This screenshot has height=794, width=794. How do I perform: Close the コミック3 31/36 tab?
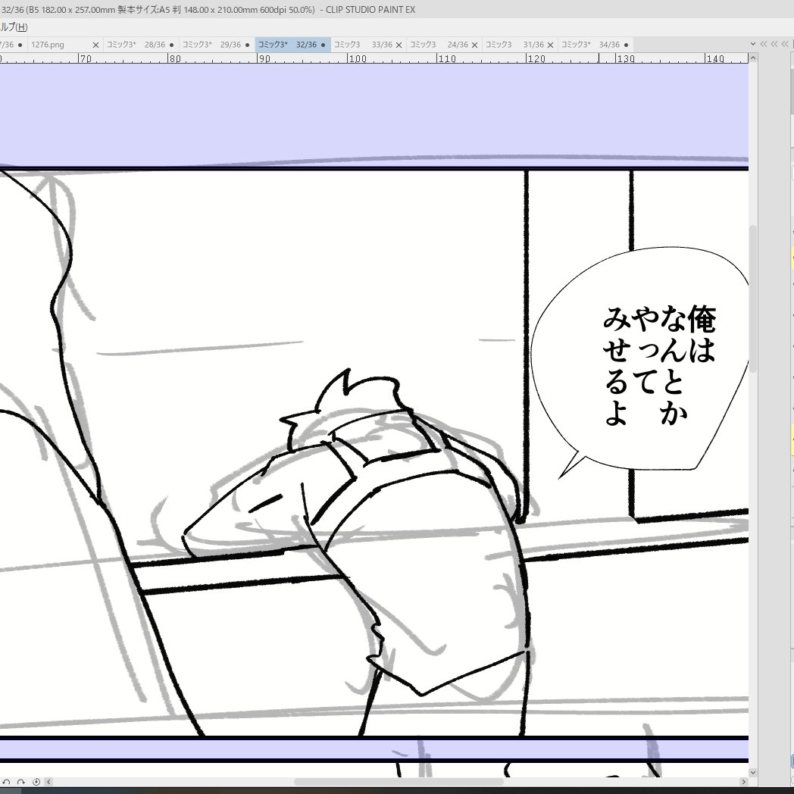(551, 45)
